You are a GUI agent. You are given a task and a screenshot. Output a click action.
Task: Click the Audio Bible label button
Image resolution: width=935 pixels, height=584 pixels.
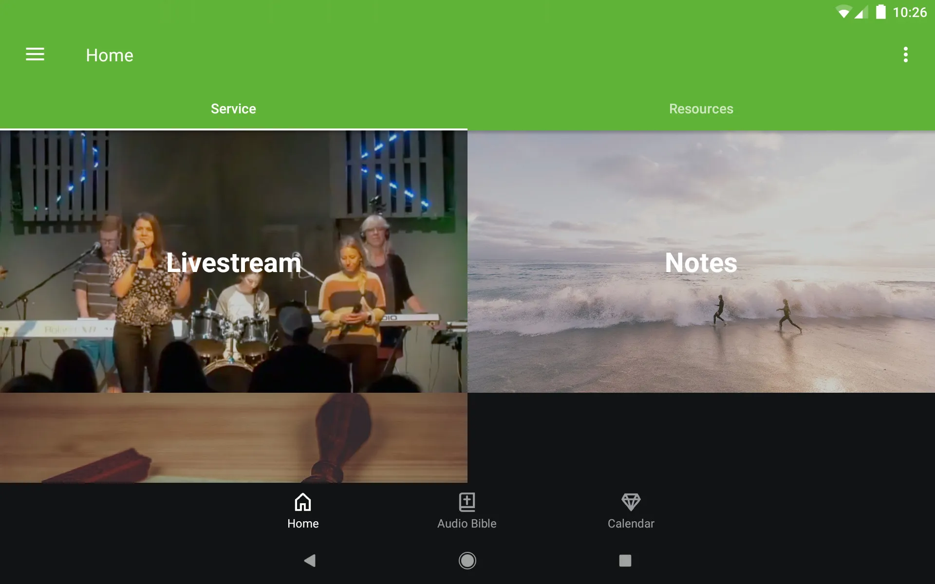tap(467, 523)
